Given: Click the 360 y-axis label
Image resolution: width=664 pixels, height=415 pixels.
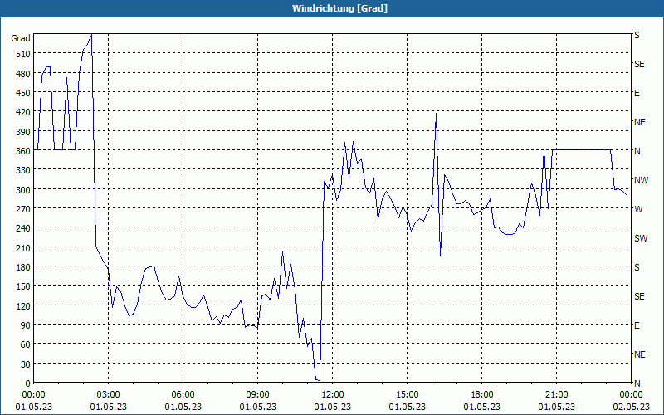Looking at the screenshot, I should point(23,151).
